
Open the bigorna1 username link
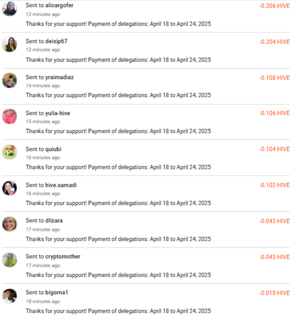pyautogui.click(x=56, y=292)
